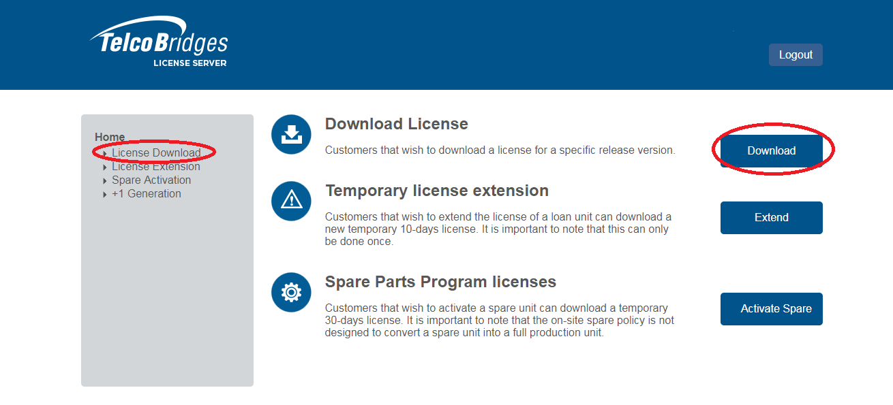Click the Download License tray icon
The image size is (893, 405).
pos(291,134)
